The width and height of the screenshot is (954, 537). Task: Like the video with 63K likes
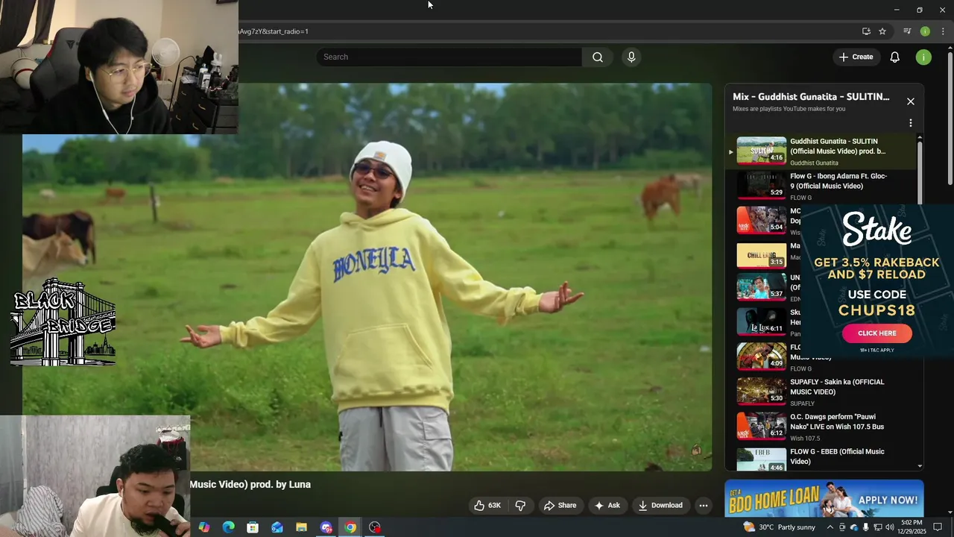[x=487, y=505]
